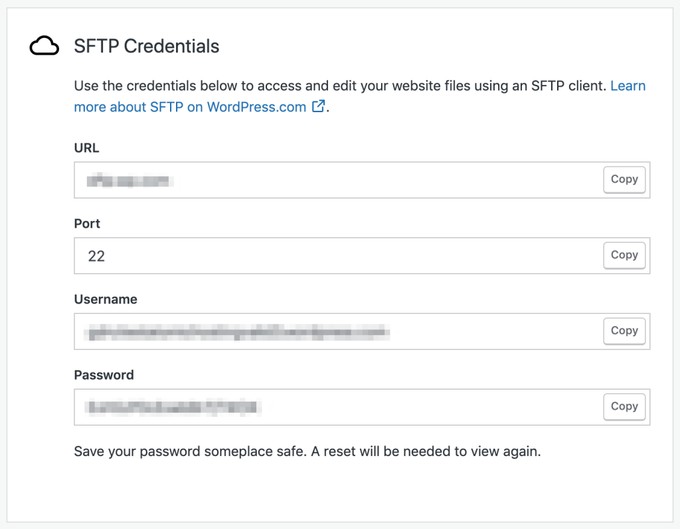Copy the Username field value
This screenshot has width=680, height=529.
click(x=624, y=331)
